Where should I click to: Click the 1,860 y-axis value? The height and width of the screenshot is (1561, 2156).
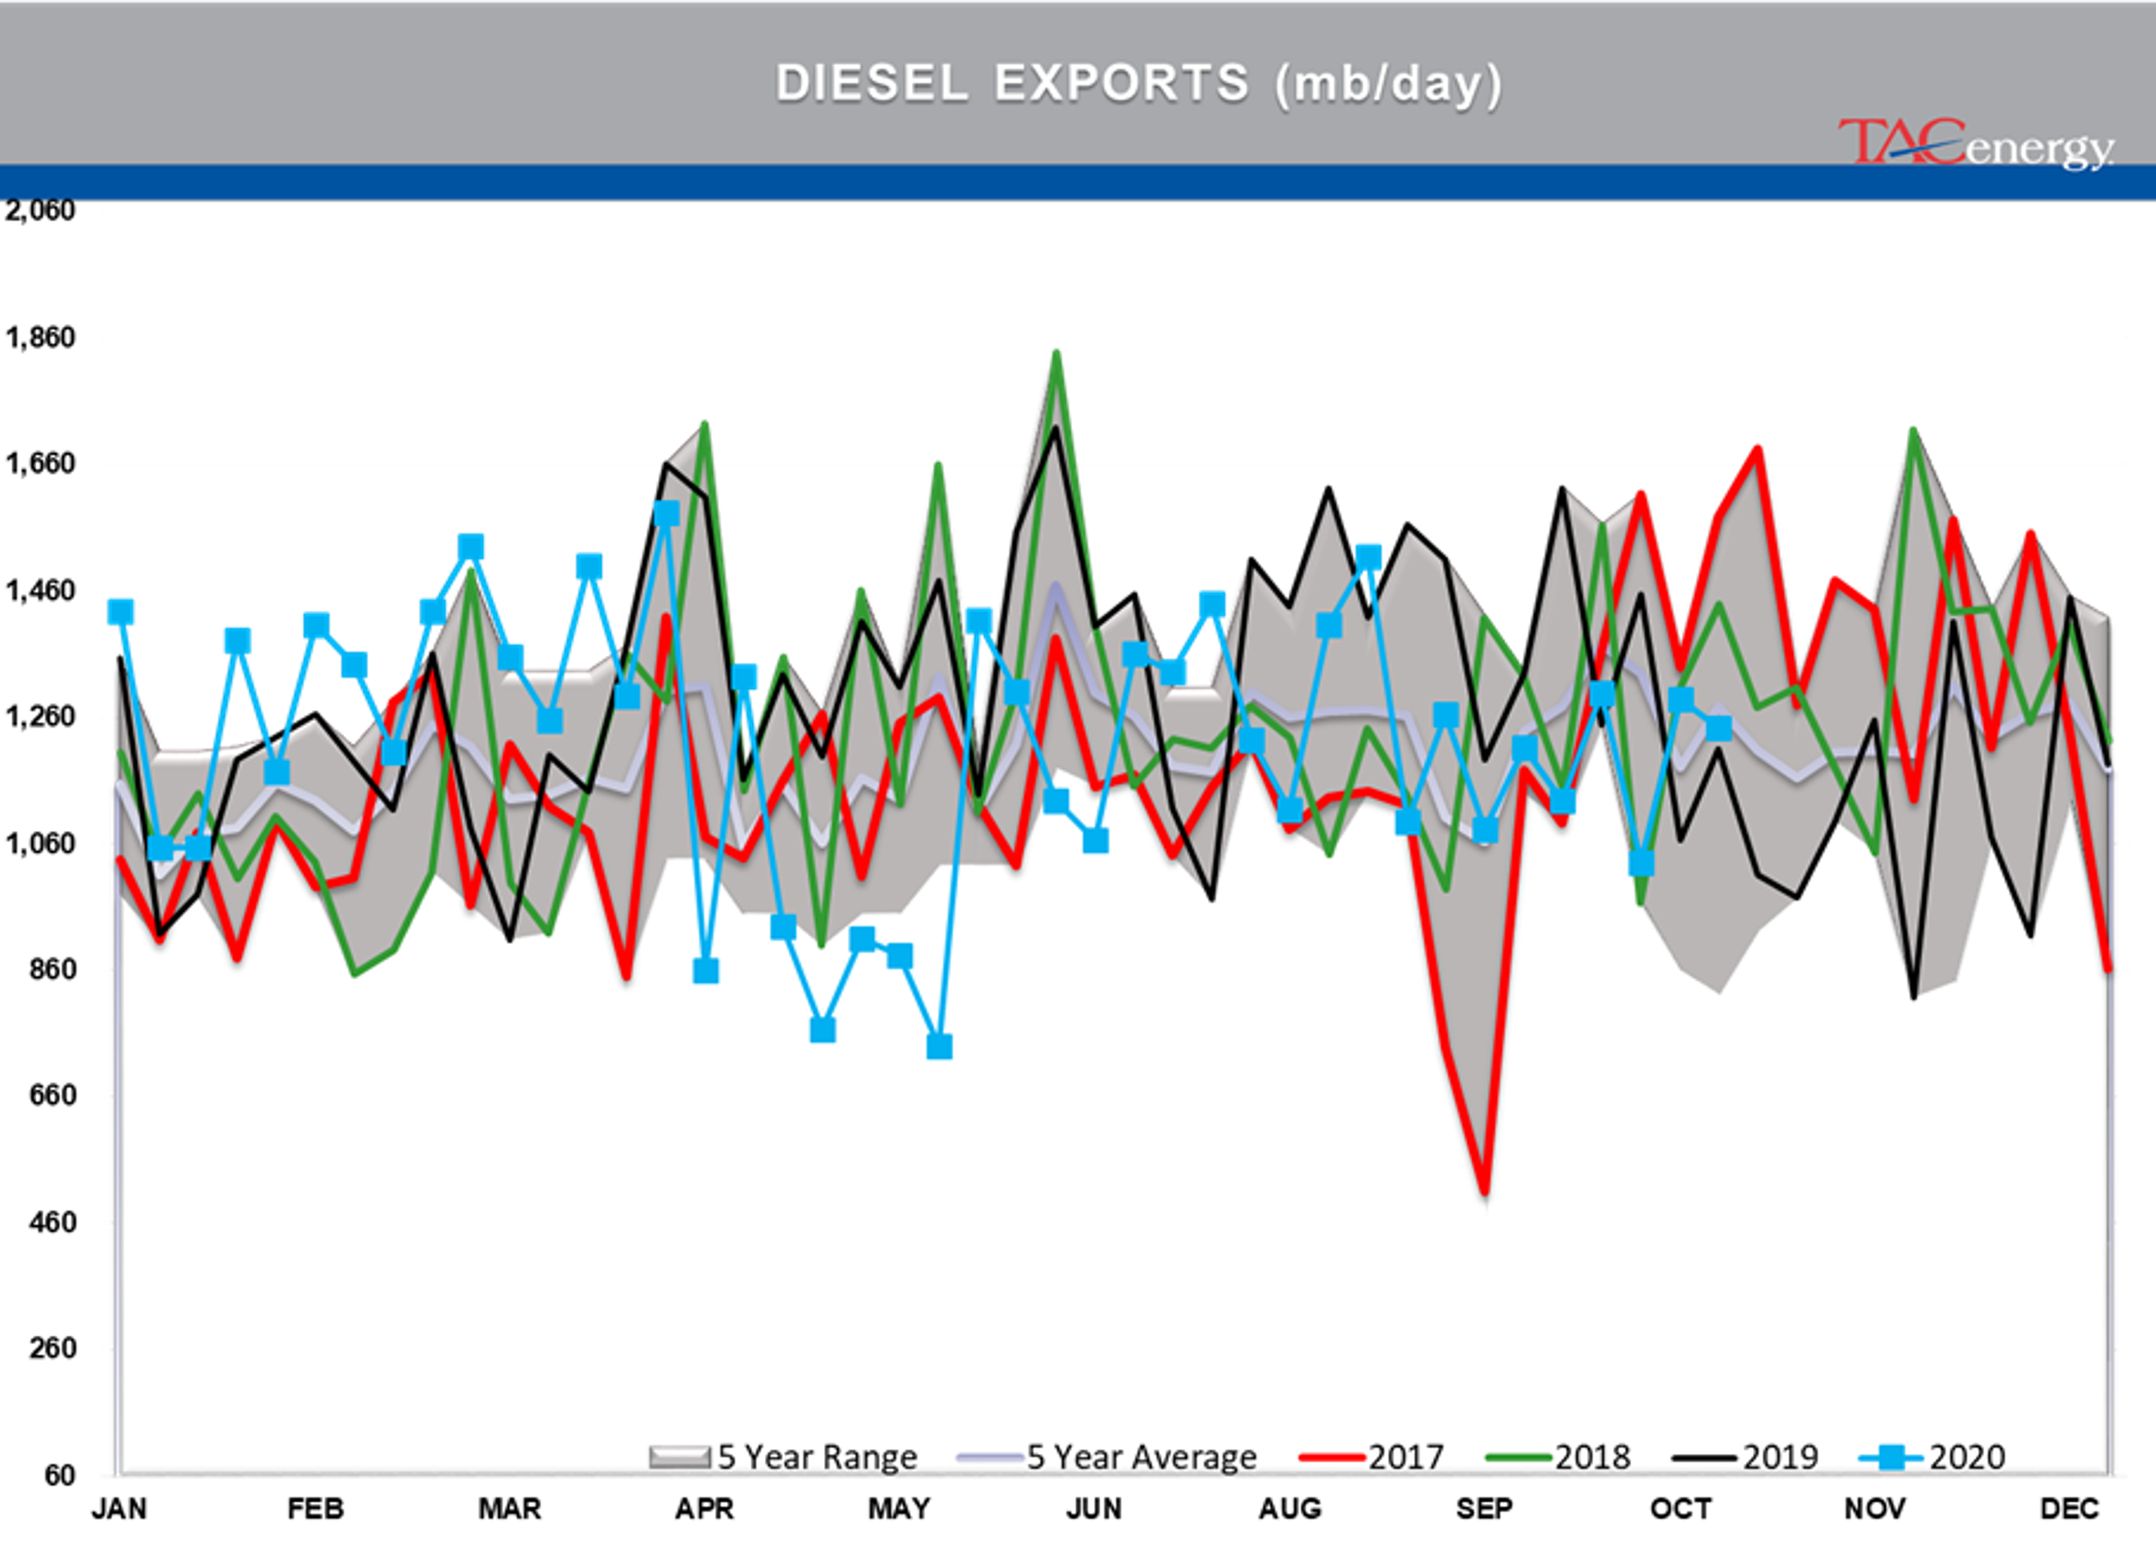pos(40,337)
